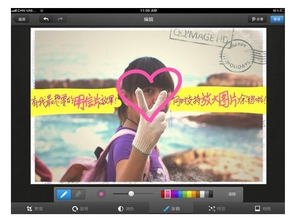Viewport: 293px width, 217px height.
Task: Pick the selected pink color swatch
Action: click(168, 194)
